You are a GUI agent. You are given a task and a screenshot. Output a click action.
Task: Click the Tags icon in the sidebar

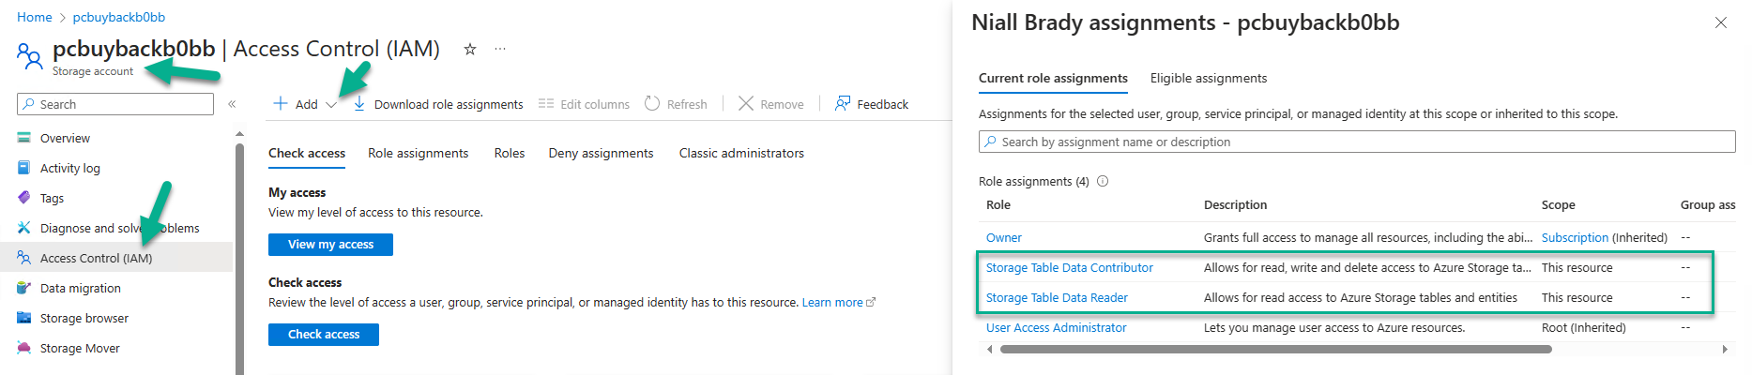click(24, 198)
